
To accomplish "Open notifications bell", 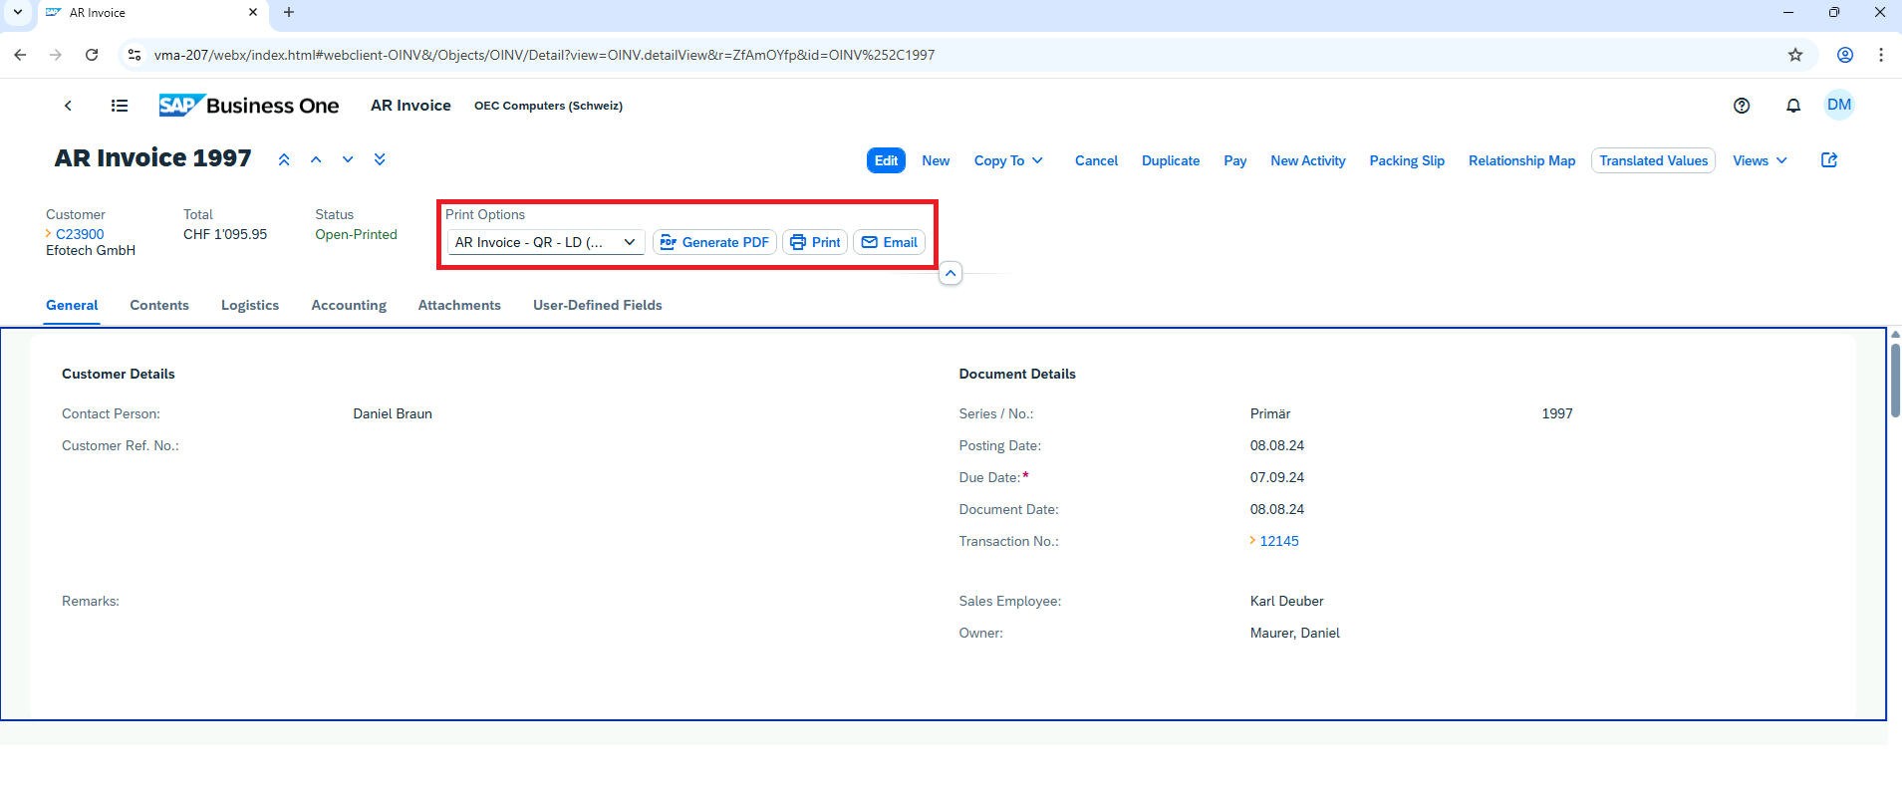I will (x=1793, y=106).
